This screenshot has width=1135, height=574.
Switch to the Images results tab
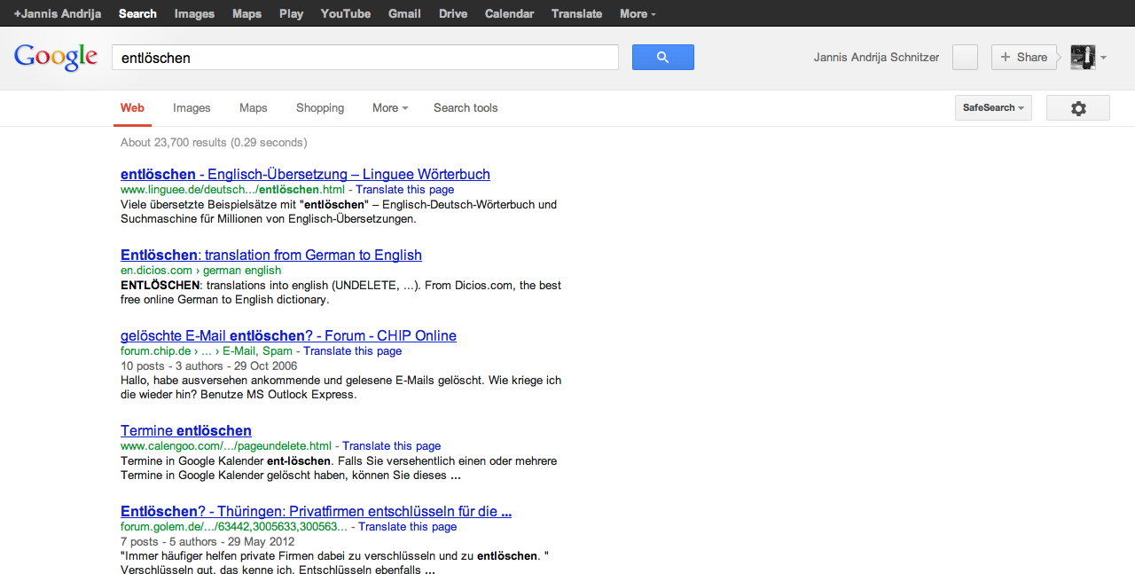[x=192, y=108]
